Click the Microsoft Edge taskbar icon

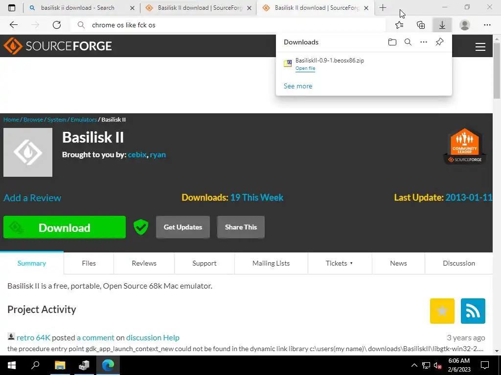108,365
